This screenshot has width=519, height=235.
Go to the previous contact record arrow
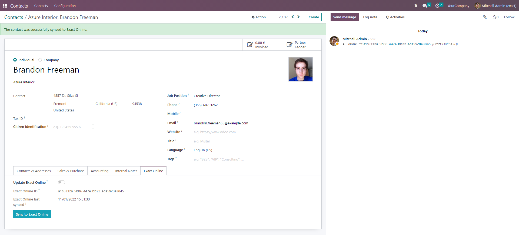pyautogui.click(x=292, y=17)
